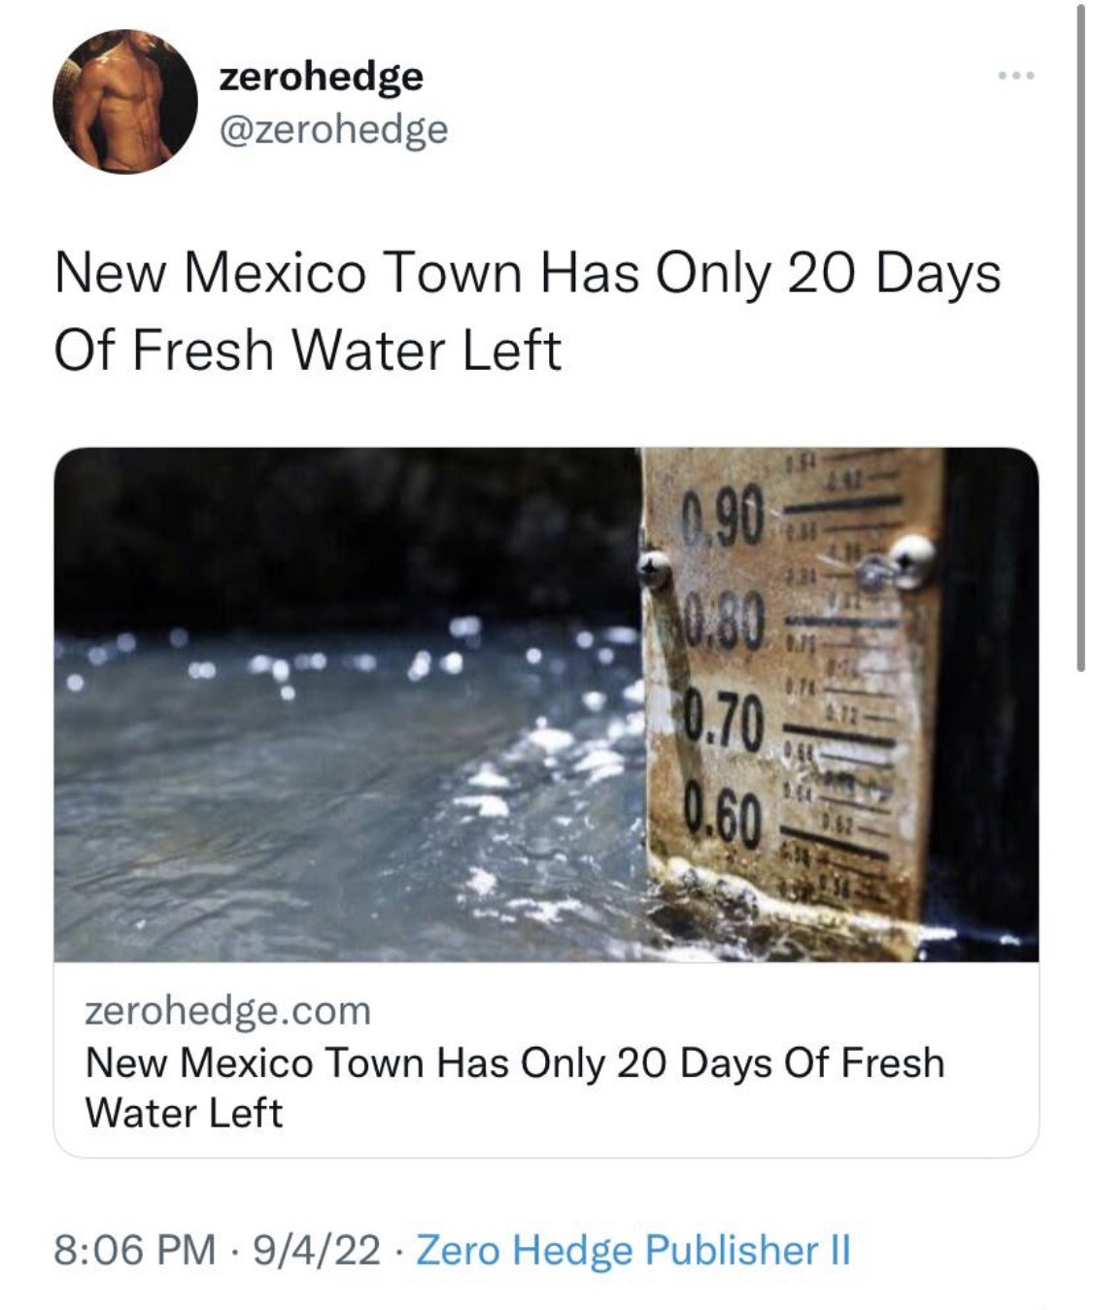Open the link card article title
Image resolution: width=1093 pixels, height=1310 pixels.
coord(514,1087)
